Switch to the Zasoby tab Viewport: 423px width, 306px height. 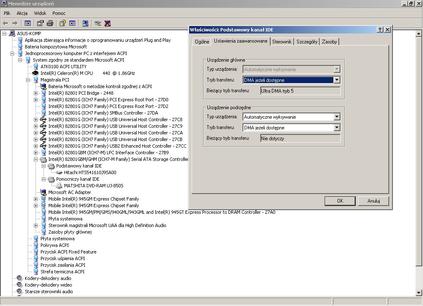click(x=329, y=42)
